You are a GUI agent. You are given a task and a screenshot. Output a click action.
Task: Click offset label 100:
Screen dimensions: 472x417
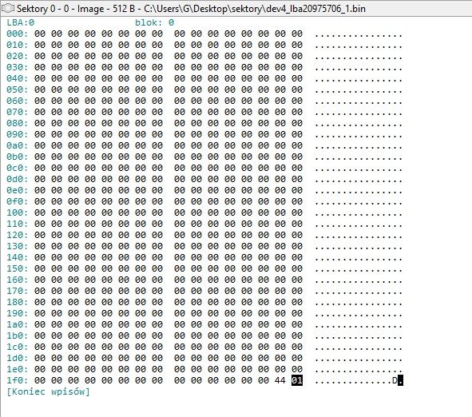point(17,212)
